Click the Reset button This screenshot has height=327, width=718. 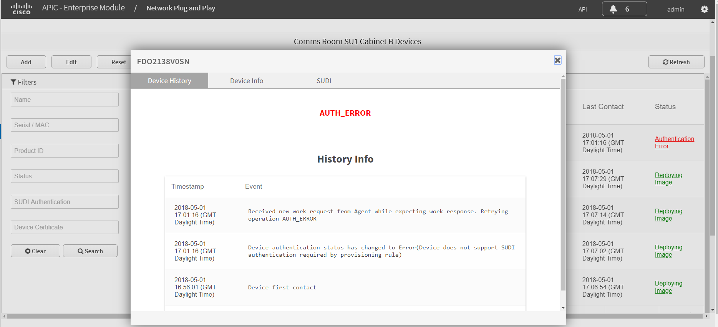pos(114,62)
